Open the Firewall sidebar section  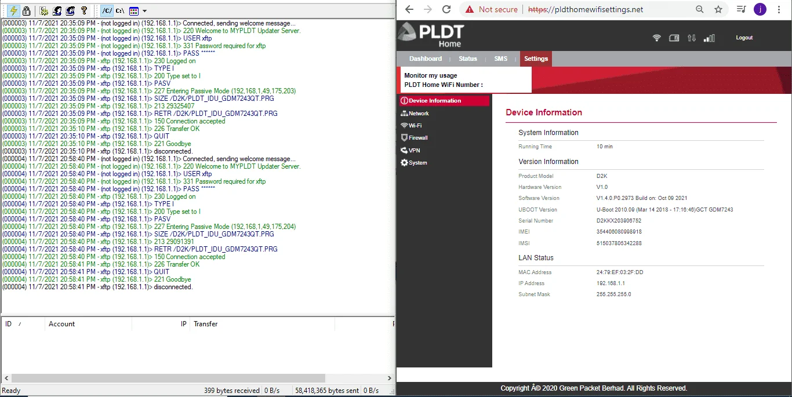tap(414, 138)
